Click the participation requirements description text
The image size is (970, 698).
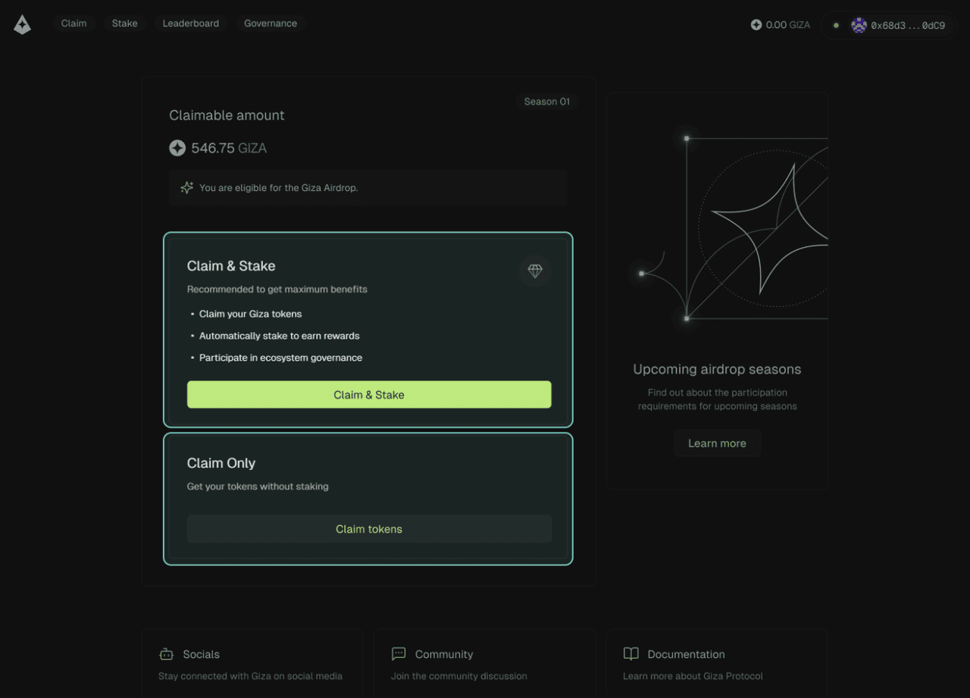click(x=717, y=399)
